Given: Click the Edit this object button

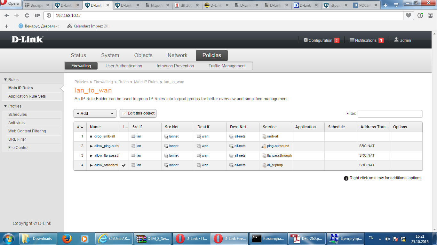Looking at the screenshot, I should [138, 113].
